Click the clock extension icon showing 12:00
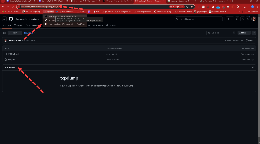The image size is (260, 144). 218,7
